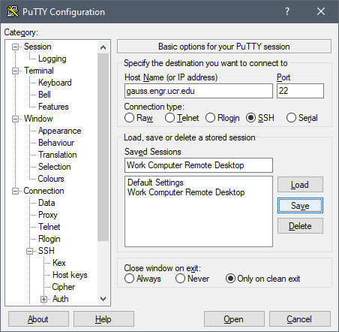Open the Appearance category

click(x=60, y=131)
